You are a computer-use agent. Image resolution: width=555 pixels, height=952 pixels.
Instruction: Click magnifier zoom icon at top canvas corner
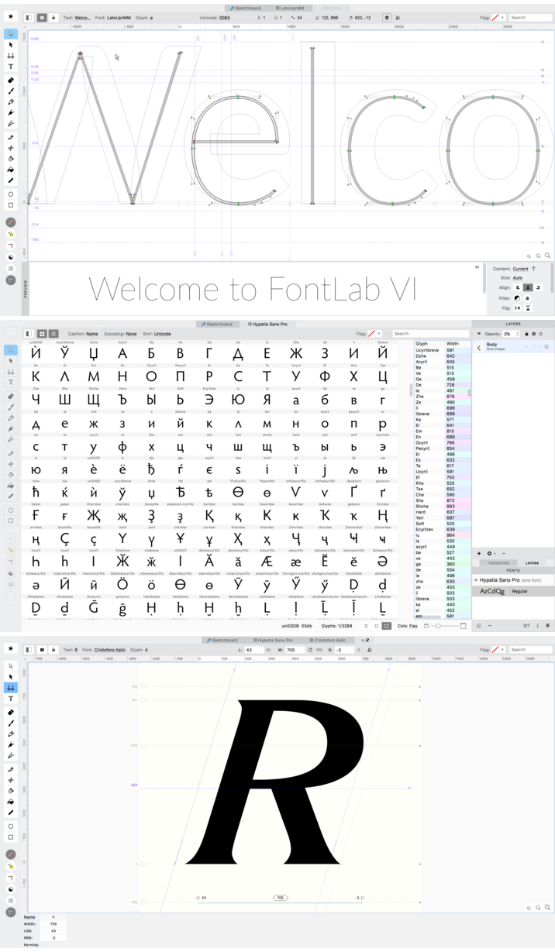point(546,255)
